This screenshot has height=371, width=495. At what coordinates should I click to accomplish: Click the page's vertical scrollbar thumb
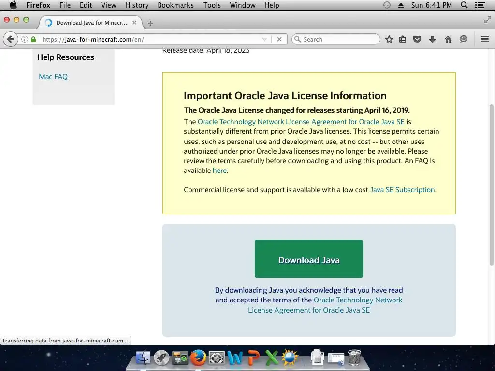[491, 185]
